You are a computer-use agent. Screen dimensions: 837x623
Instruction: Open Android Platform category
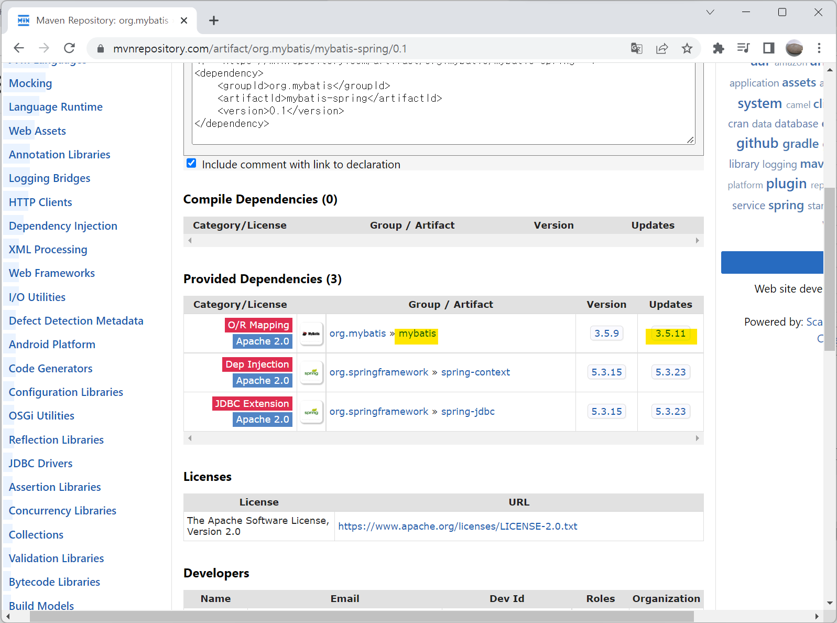(x=52, y=345)
